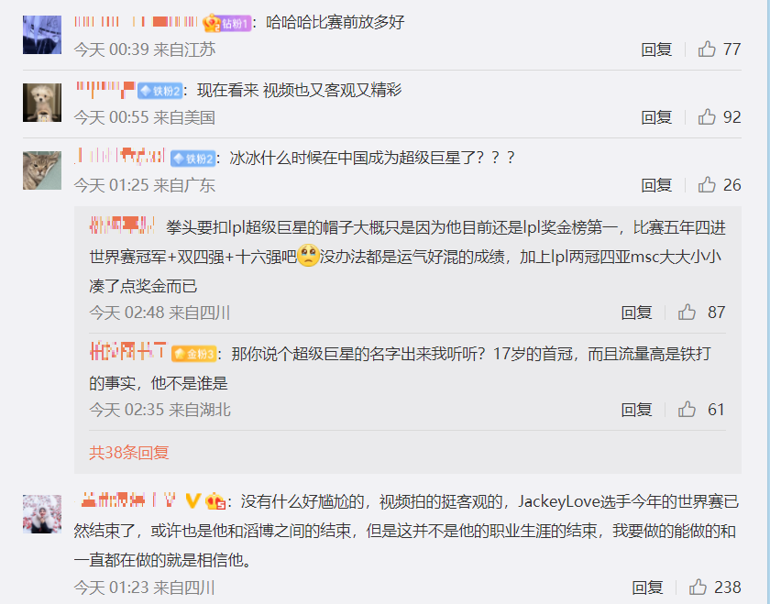This screenshot has height=604, width=770.
Task: Click the orange V verified badge
Action: coord(192,500)
